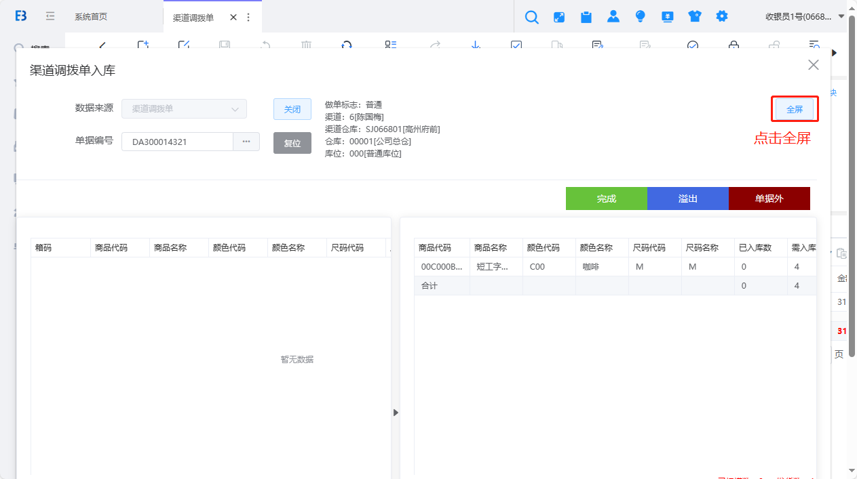Screen dimensions: 857x479
Task: Click 商品代码 header in the 箱码 table
Action: point(120,248)
